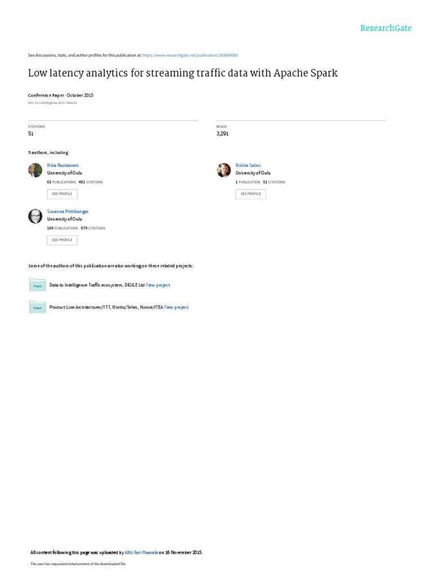The image size is (433, 578).
Task: Open Salmi's author name link
Action: point(248,165)
